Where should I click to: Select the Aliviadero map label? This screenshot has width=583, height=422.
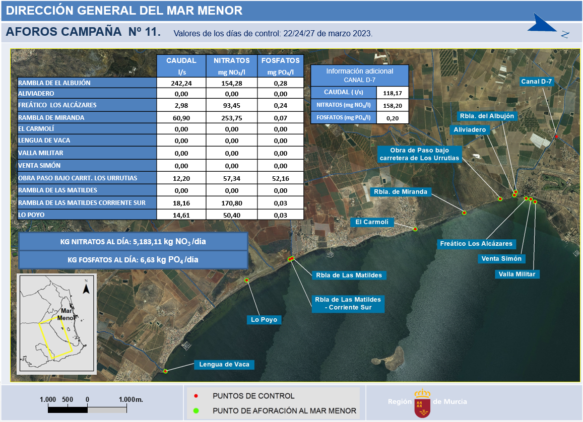(470, 129)
